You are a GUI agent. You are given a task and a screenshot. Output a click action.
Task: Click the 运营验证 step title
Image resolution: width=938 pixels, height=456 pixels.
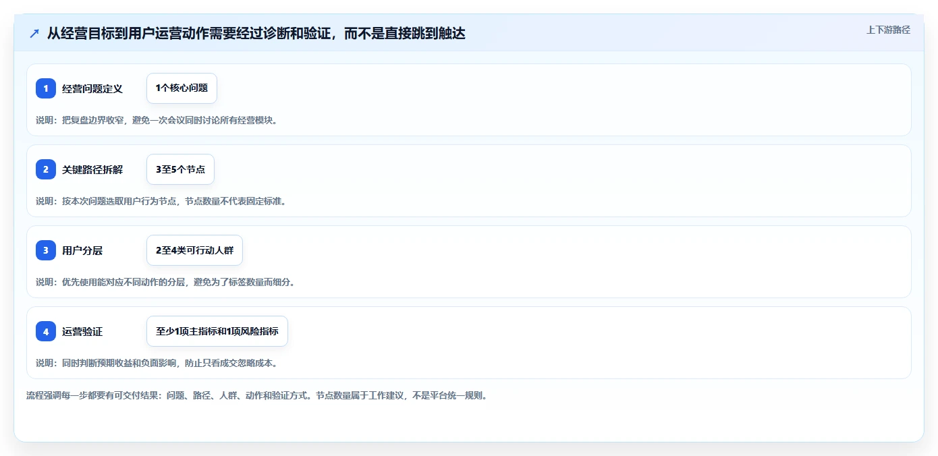click(x=82, y=331)
